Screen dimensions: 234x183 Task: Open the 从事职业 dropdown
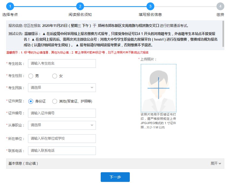(62, 125)
